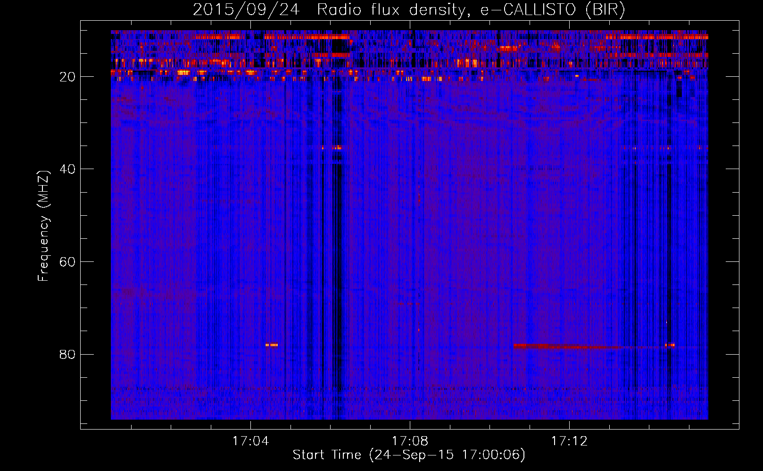Click the '17:08' time tick label
Image resolution: width=763 pixels, height=471 pixels.
point(410,441)
